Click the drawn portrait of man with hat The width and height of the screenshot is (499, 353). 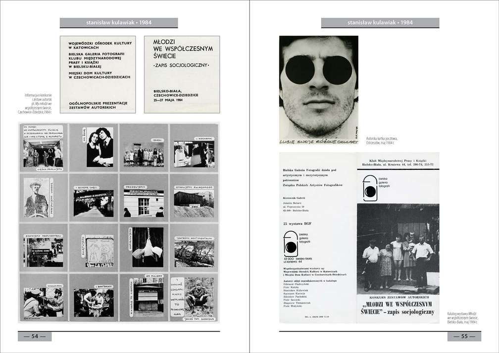point(36,198)
